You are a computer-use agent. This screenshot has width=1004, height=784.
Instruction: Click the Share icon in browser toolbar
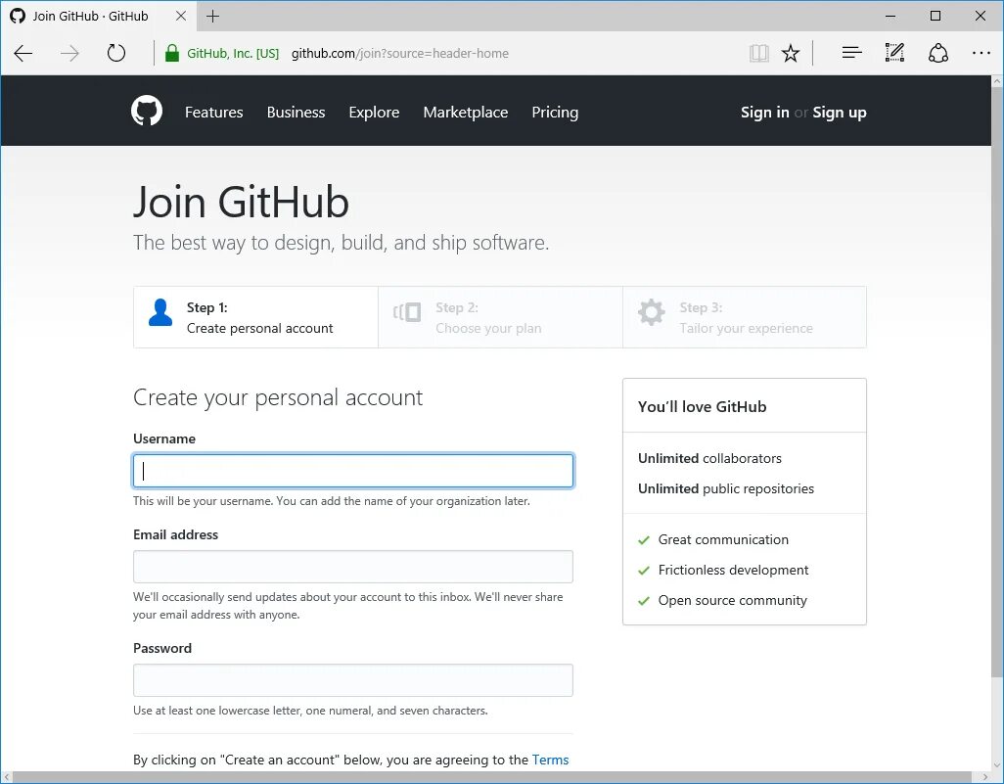pyautogui.click(x=938, y=53)
